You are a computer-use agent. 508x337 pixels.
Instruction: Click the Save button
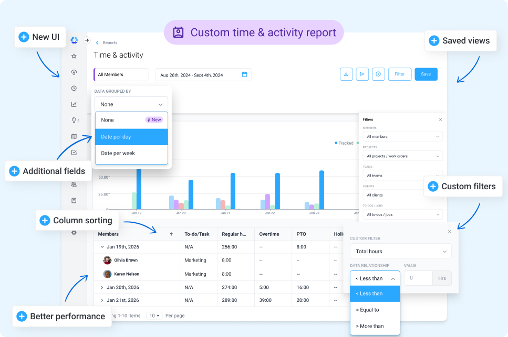click(x=426, y=74)
